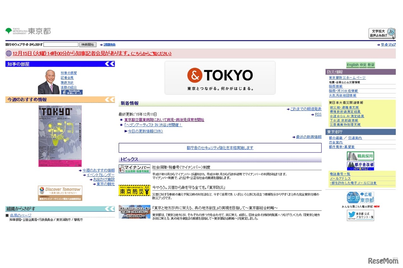Collapse the 組織からさがす section

pos(110,209)
